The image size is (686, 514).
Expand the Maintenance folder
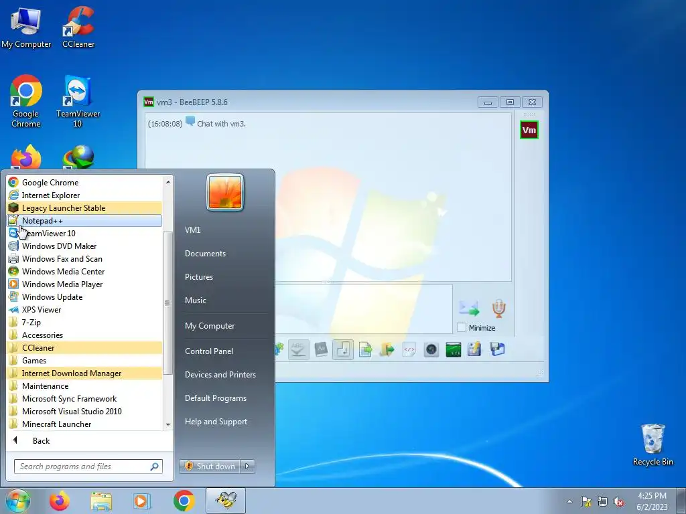coord(84,385)
